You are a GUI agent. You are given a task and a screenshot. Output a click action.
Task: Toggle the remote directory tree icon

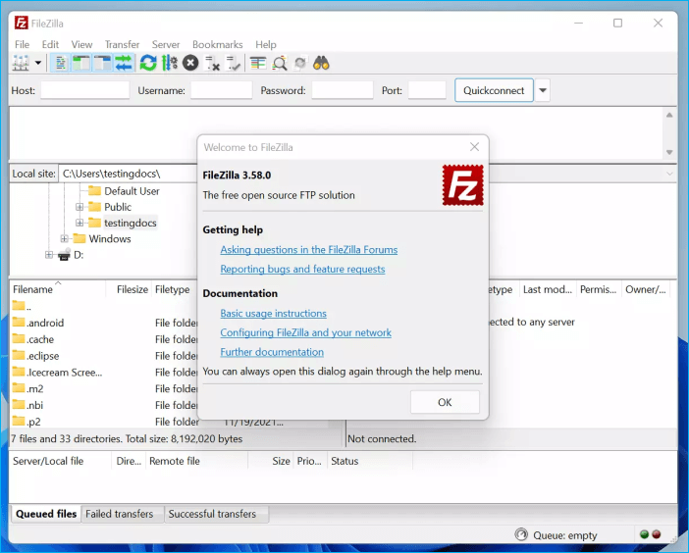(103, 63)
